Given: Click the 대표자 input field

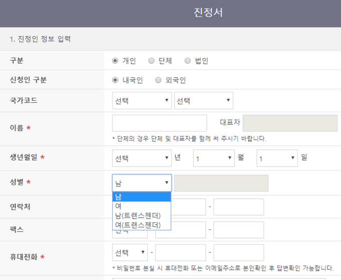Looking at the screenshot, I should (290, 123).
